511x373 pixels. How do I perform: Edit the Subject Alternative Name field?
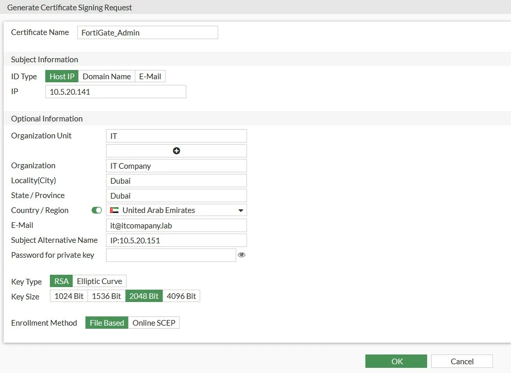[177, 240]
